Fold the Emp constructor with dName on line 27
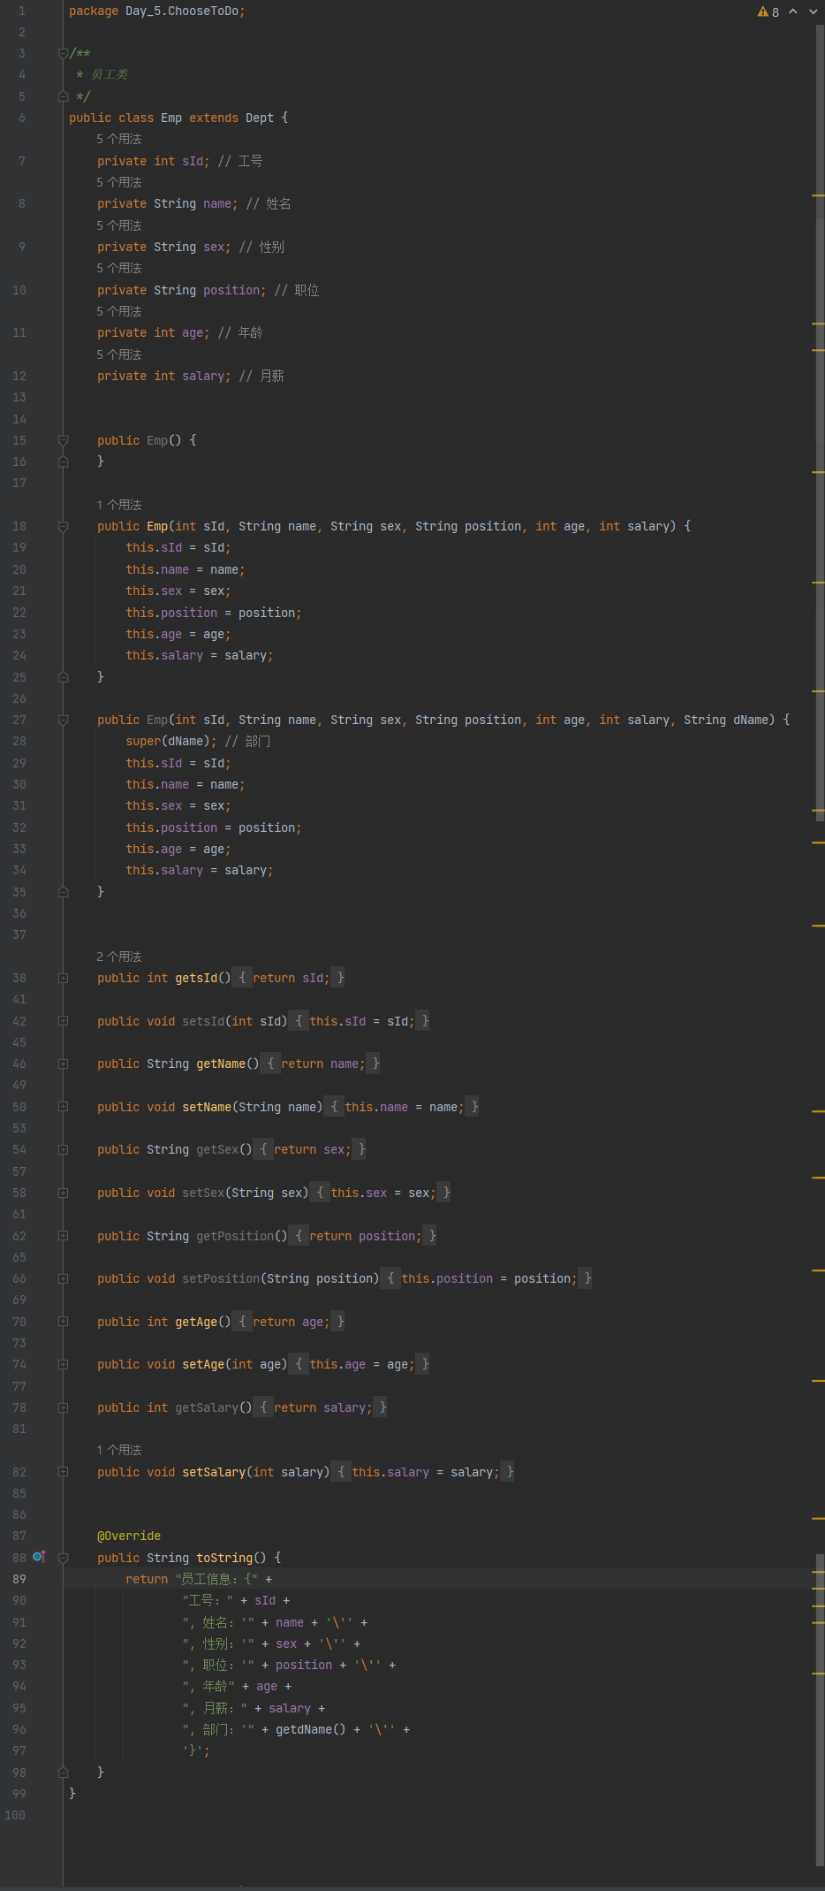 (x=63, y=720)
